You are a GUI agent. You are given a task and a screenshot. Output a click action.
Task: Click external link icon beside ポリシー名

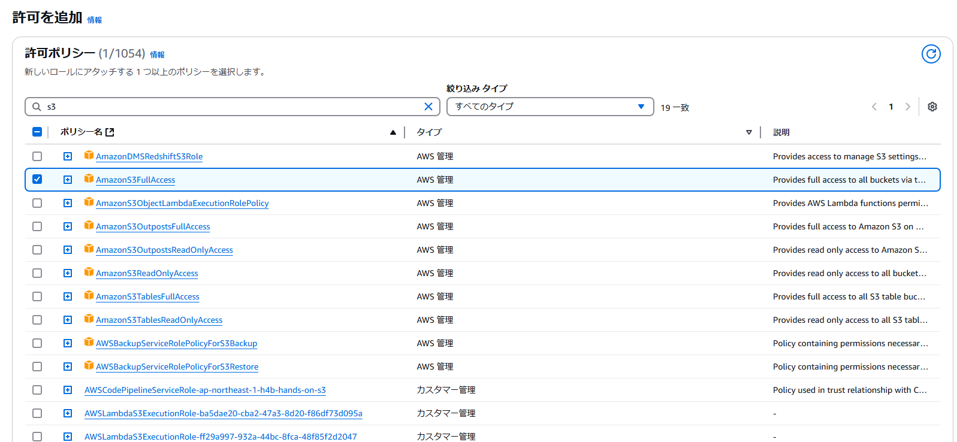(110, 132)
